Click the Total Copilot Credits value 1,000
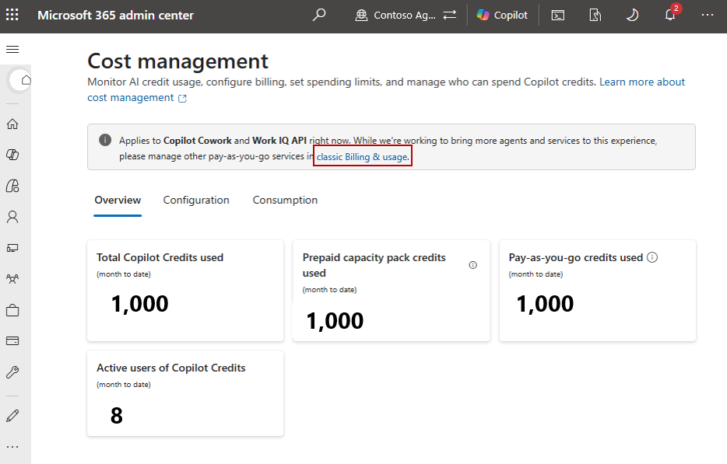The width and height of the screenshot is (727, 464). point(139,304)
